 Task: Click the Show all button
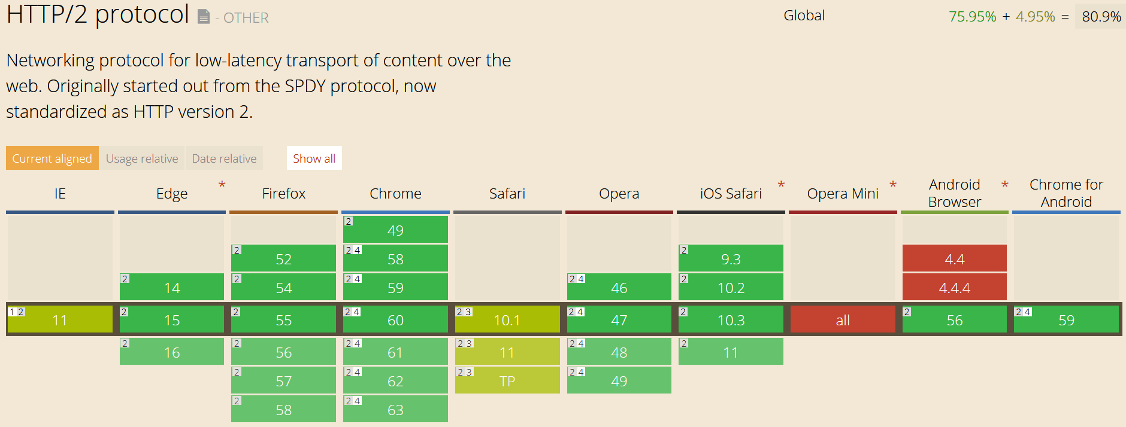click(314, 158)
